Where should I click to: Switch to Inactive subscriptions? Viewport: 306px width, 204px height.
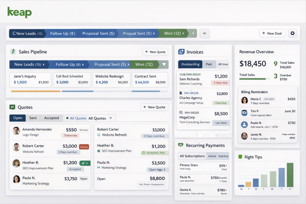(223, 156)
